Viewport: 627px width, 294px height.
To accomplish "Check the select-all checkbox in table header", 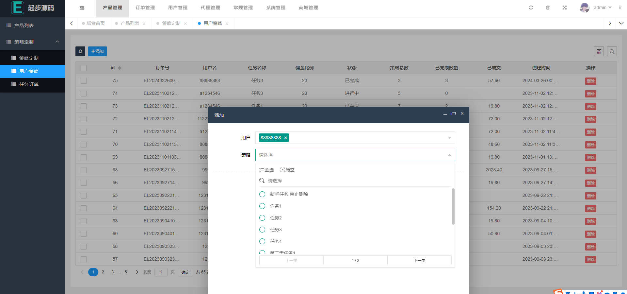I will pyautogui.click(x=84, y=68).
